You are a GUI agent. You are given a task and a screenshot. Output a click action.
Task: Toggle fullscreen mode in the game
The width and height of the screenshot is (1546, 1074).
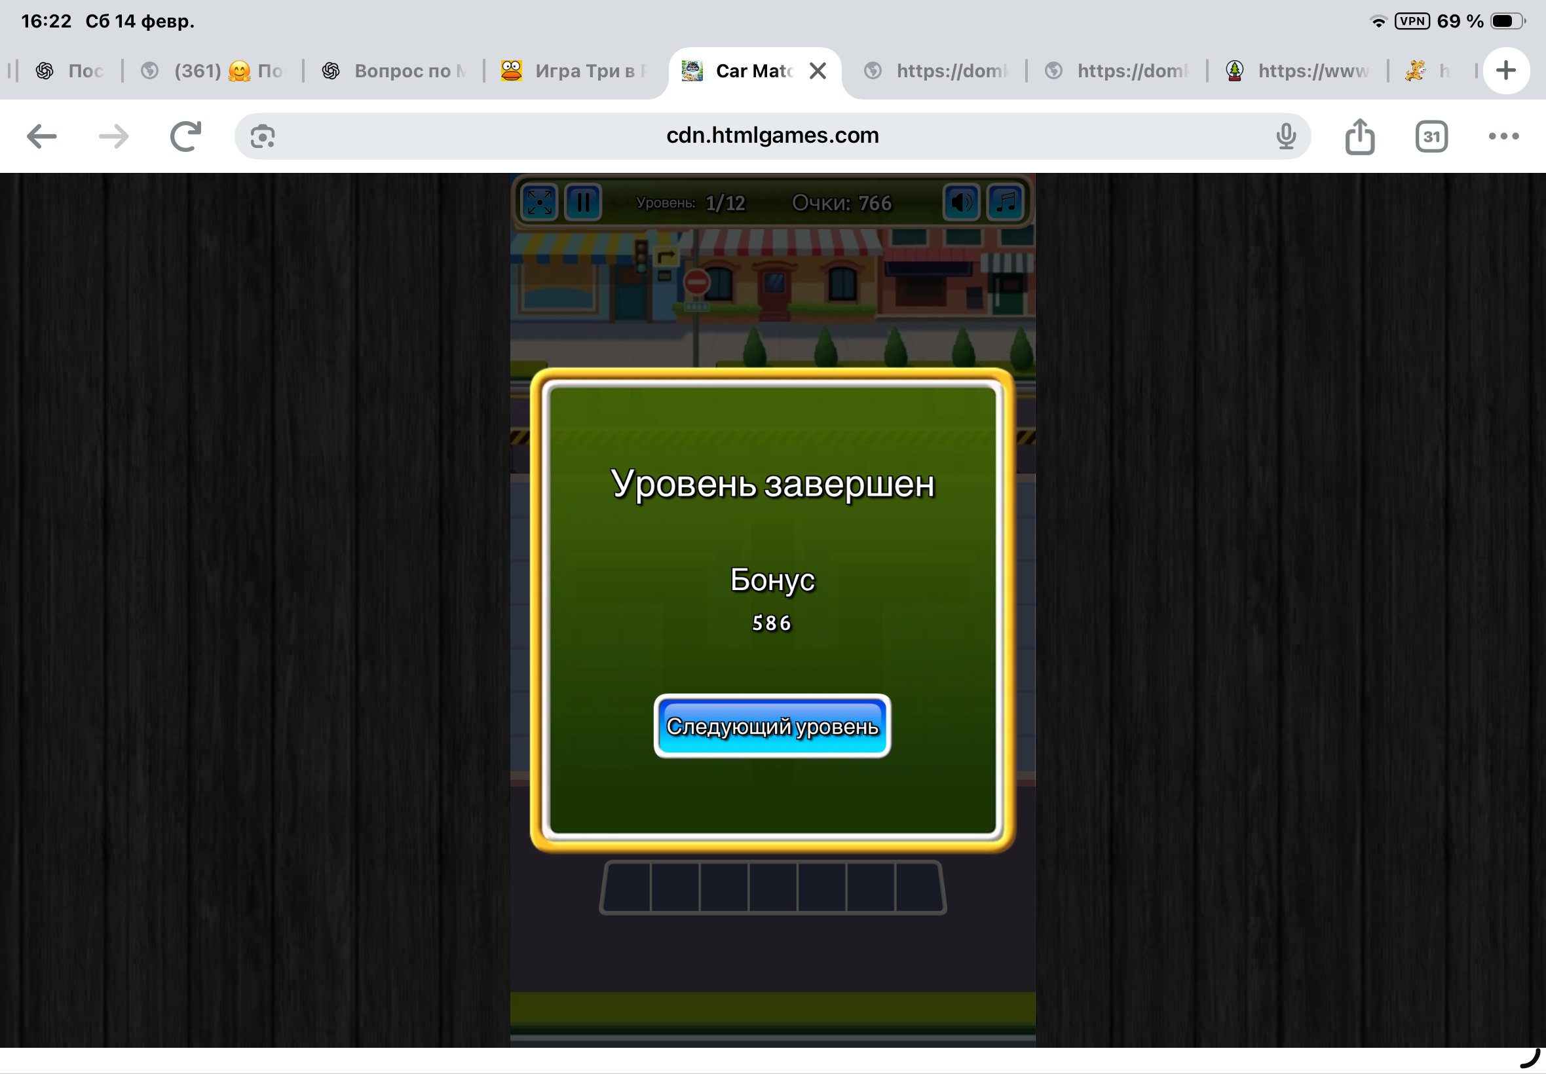point(540,202)
